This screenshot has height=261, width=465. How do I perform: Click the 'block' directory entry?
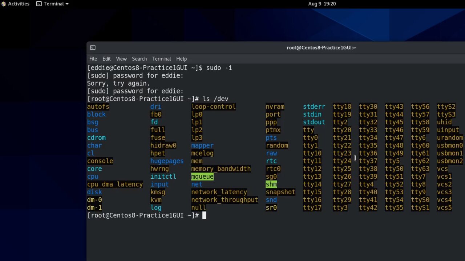click(96, 114)
